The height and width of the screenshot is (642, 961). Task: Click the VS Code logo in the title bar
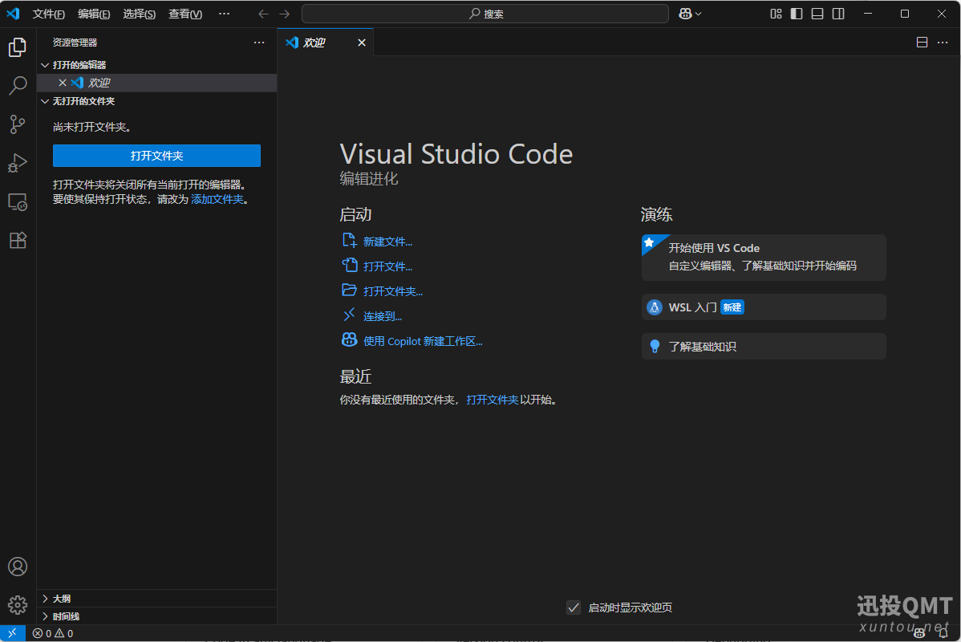[14, 14]
